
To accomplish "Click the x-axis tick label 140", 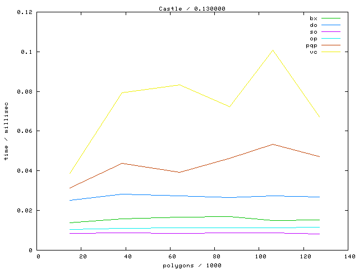I will pos(348,256).
